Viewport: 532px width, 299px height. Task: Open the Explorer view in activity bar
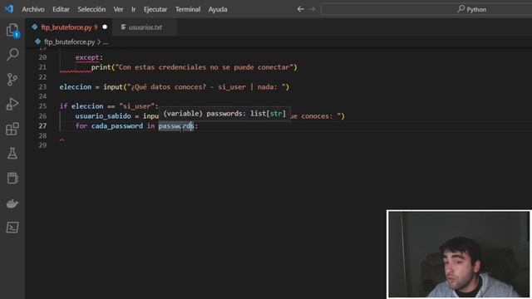[12, 30]
